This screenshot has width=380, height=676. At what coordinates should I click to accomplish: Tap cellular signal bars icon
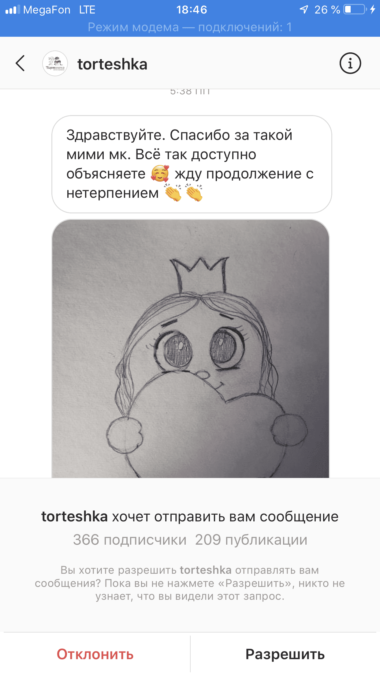13,9
